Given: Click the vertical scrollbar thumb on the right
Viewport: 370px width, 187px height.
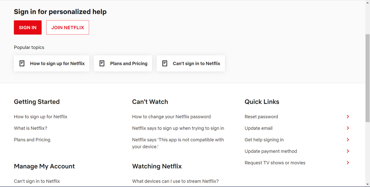Looking at the screenshot, I should click(368, 78).
